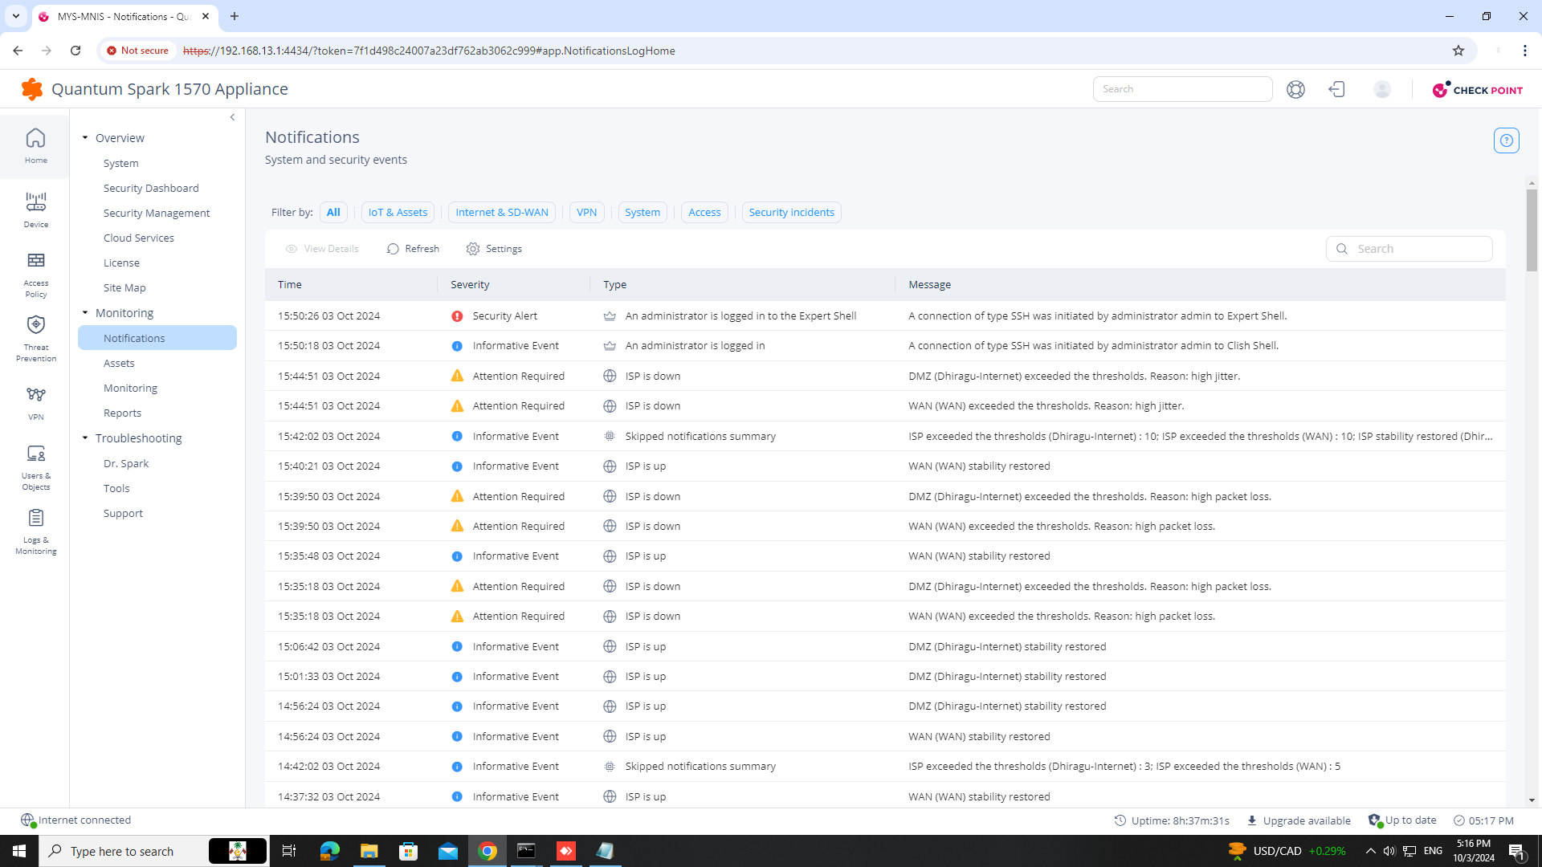Click the logout icon in header
The width and height of the screenshot is (1542, 867).
click(x=1337, y=89)
